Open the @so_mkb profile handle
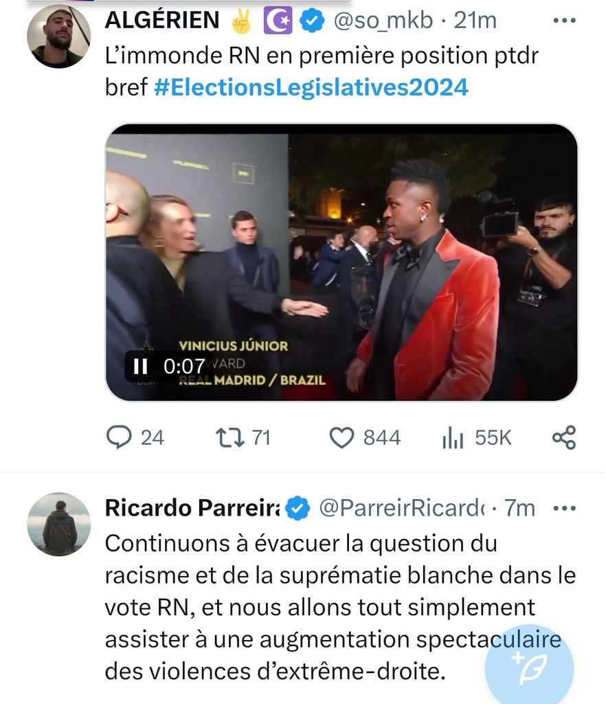 (x=383, y=21)
